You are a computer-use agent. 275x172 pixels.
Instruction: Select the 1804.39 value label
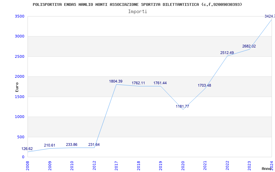tap(116, 81)
